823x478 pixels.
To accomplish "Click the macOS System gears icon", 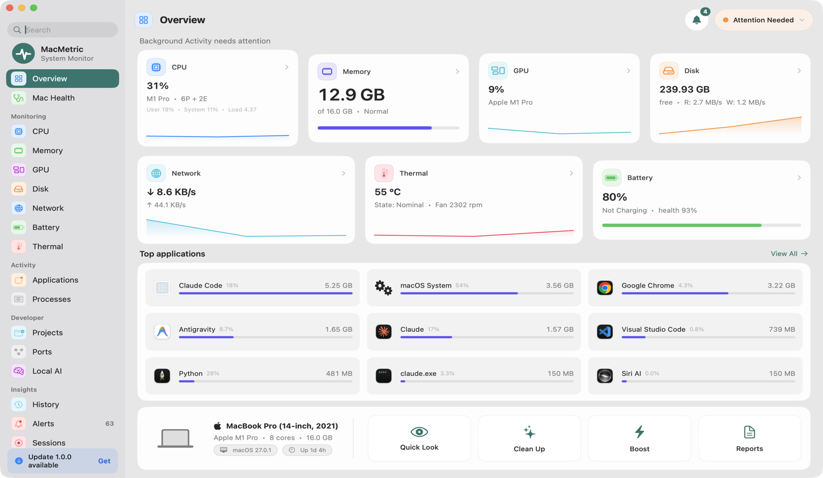I will (384, 288).
